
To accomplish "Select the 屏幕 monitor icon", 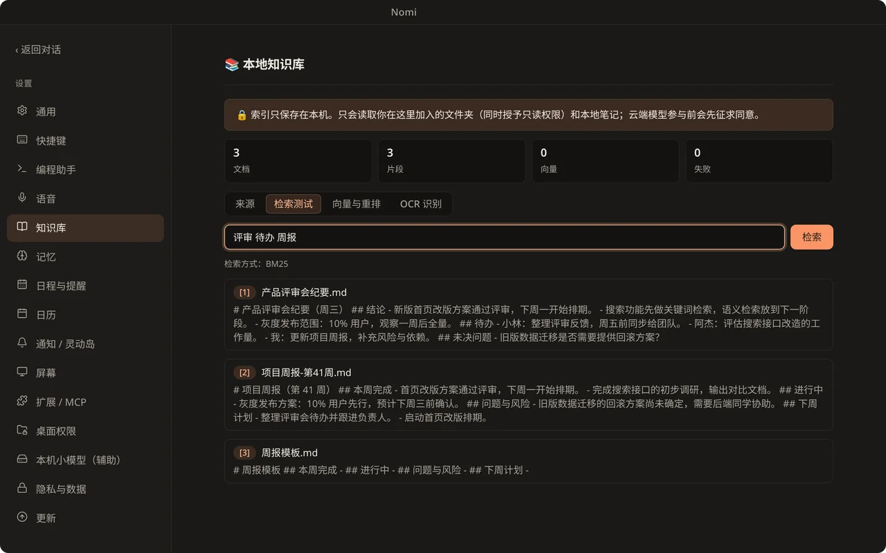I will (x=22, y=373).
